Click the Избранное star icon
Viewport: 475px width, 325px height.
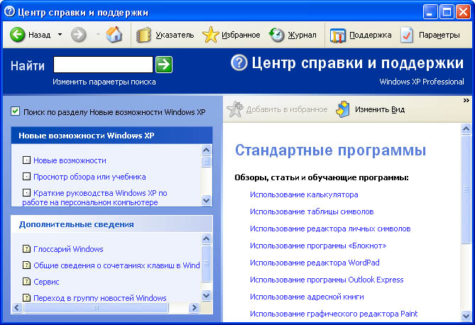[210, 35]
